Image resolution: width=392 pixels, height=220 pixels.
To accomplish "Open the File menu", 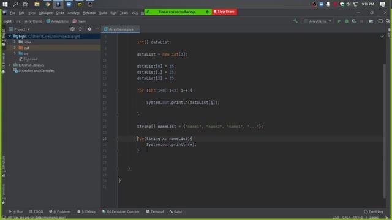I will click(12, 13).
